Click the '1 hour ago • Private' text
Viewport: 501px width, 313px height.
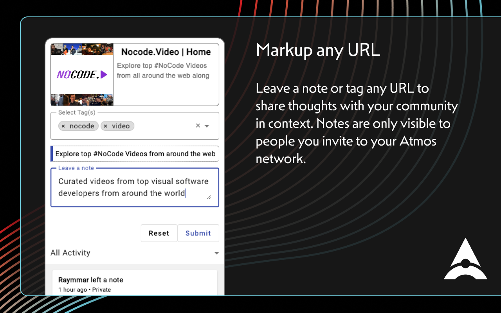(85, 290)
